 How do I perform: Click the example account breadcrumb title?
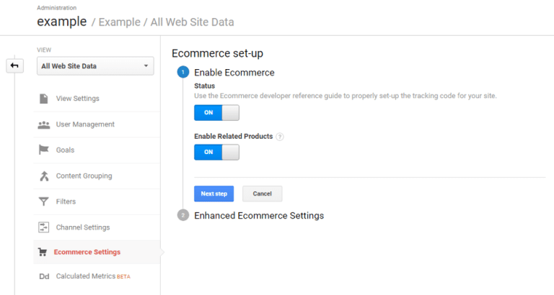(61, 22)
